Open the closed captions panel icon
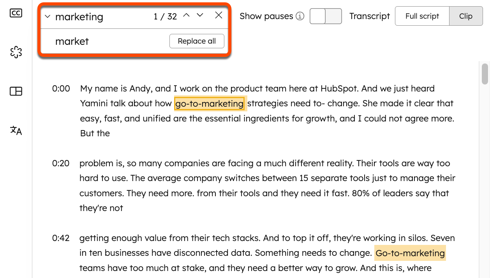 click(16, 13)
